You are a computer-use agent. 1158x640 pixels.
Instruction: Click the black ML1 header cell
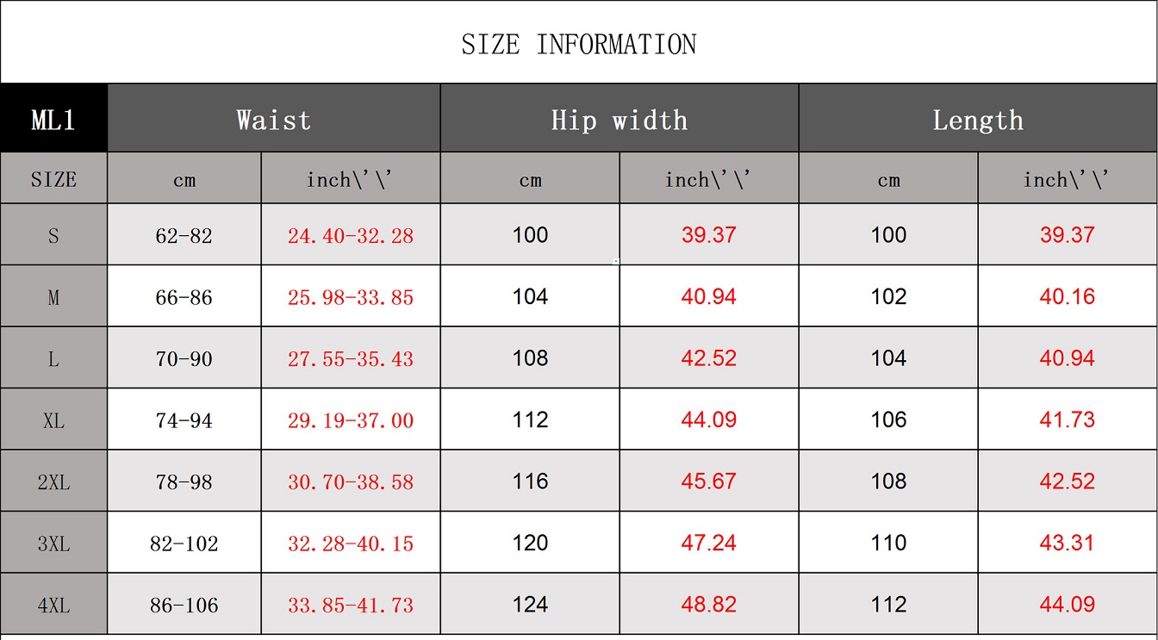pos(53,119)
